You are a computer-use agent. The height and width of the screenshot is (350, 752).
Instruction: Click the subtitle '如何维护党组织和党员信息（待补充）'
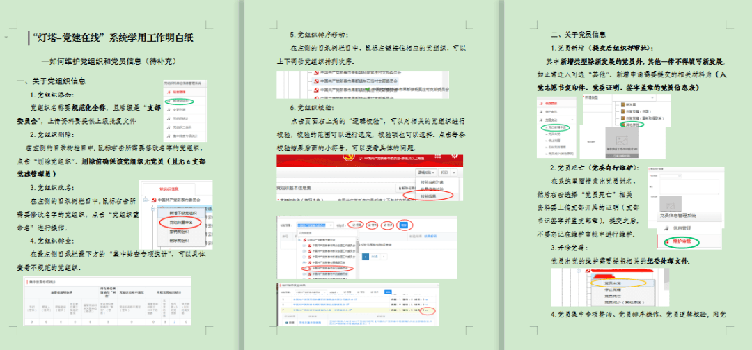(x=112, y=61)
